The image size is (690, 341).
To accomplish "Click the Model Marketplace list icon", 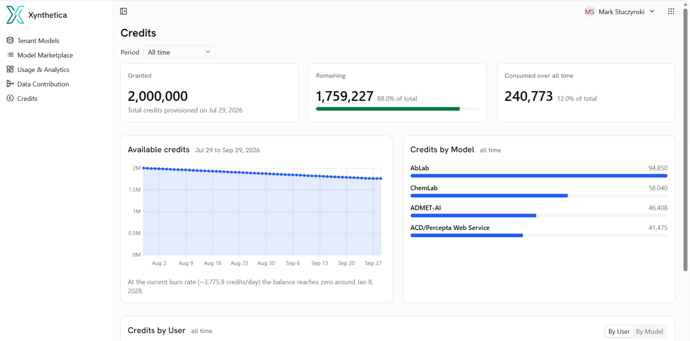I will click(x=10, y=55).
